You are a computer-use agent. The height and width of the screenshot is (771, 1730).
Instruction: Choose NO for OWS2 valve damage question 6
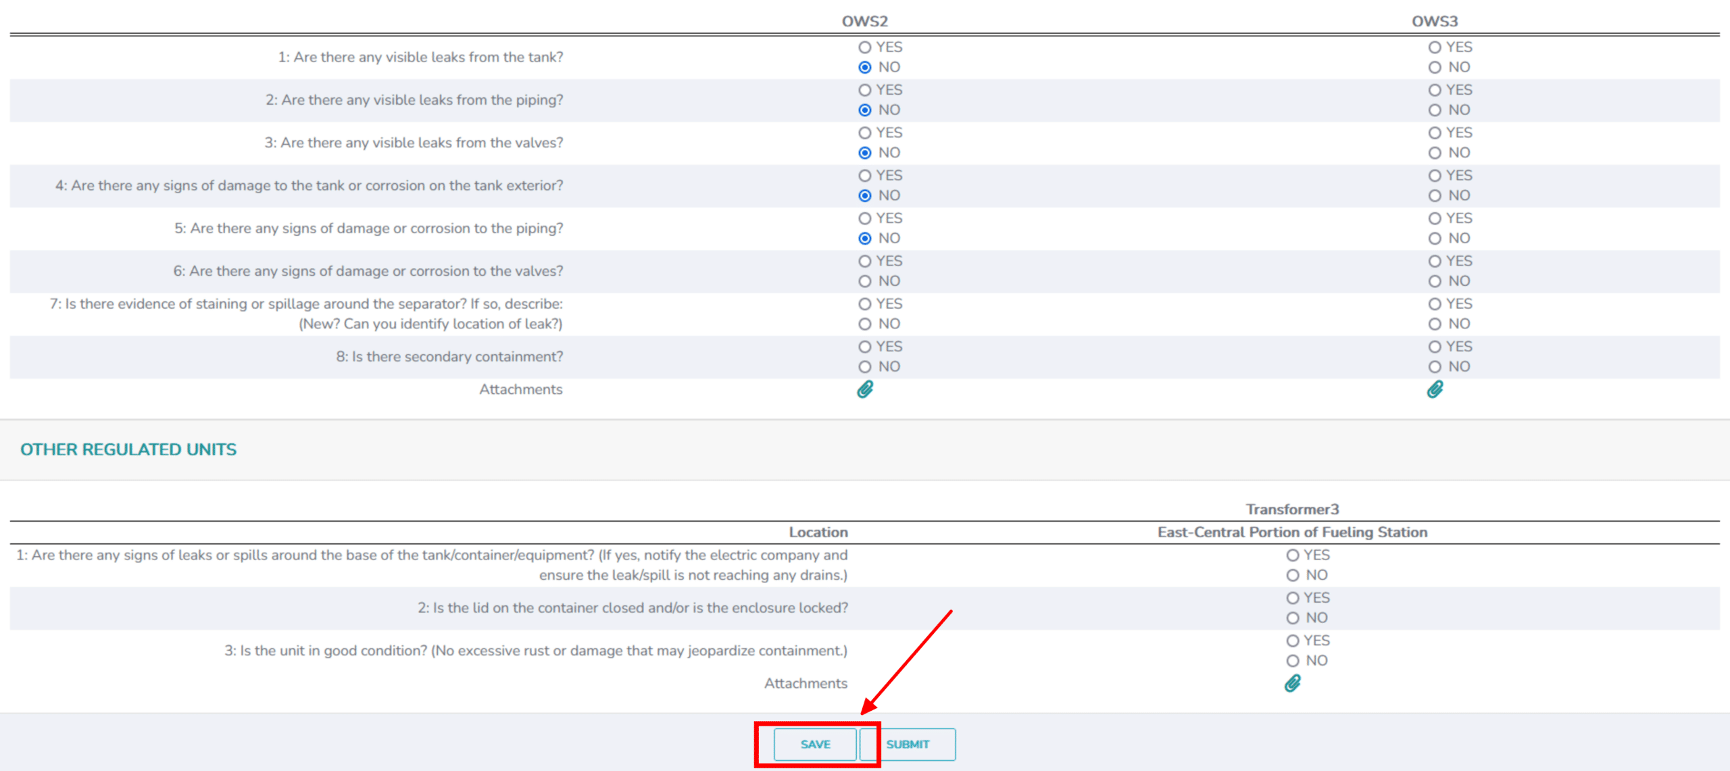tap(865, 281)
